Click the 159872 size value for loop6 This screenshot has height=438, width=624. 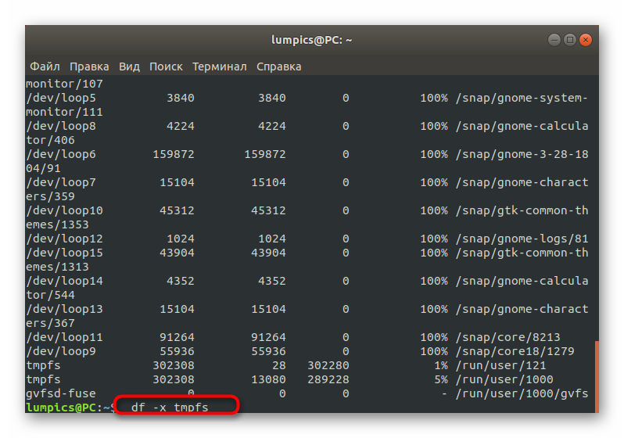coord(174,155)
